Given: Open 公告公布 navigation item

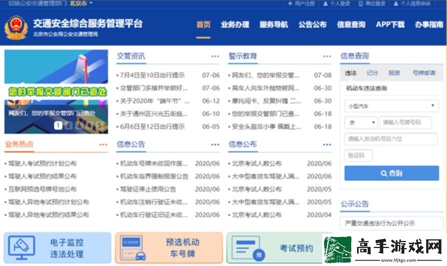Looking at the screenshot, I should click(x=313, y=24).
